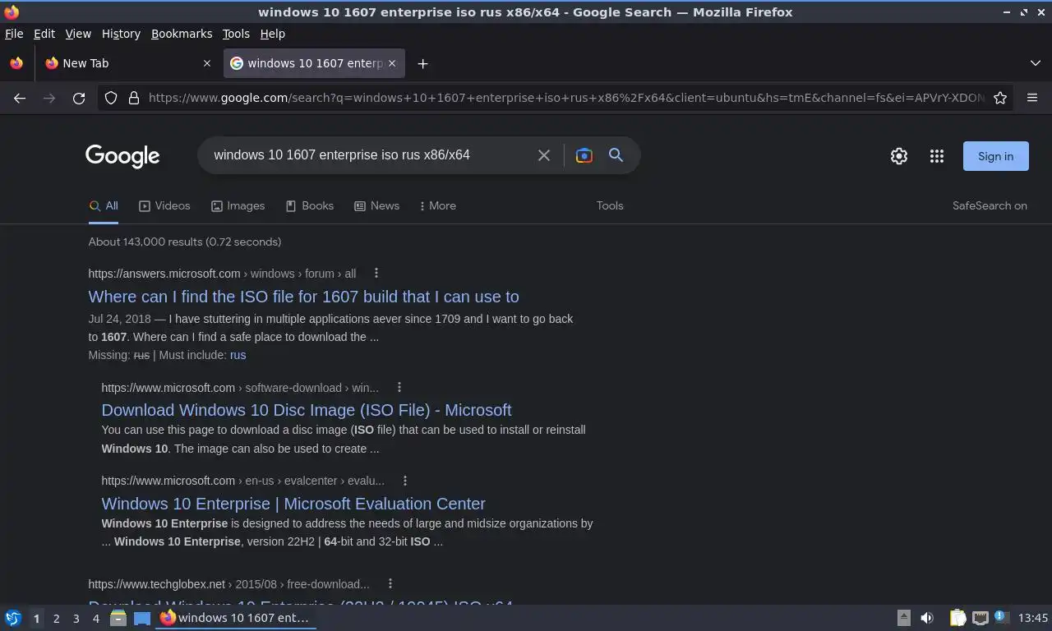
Task: Open options for the answers.microsoft.com result
Action: (376, 273)
